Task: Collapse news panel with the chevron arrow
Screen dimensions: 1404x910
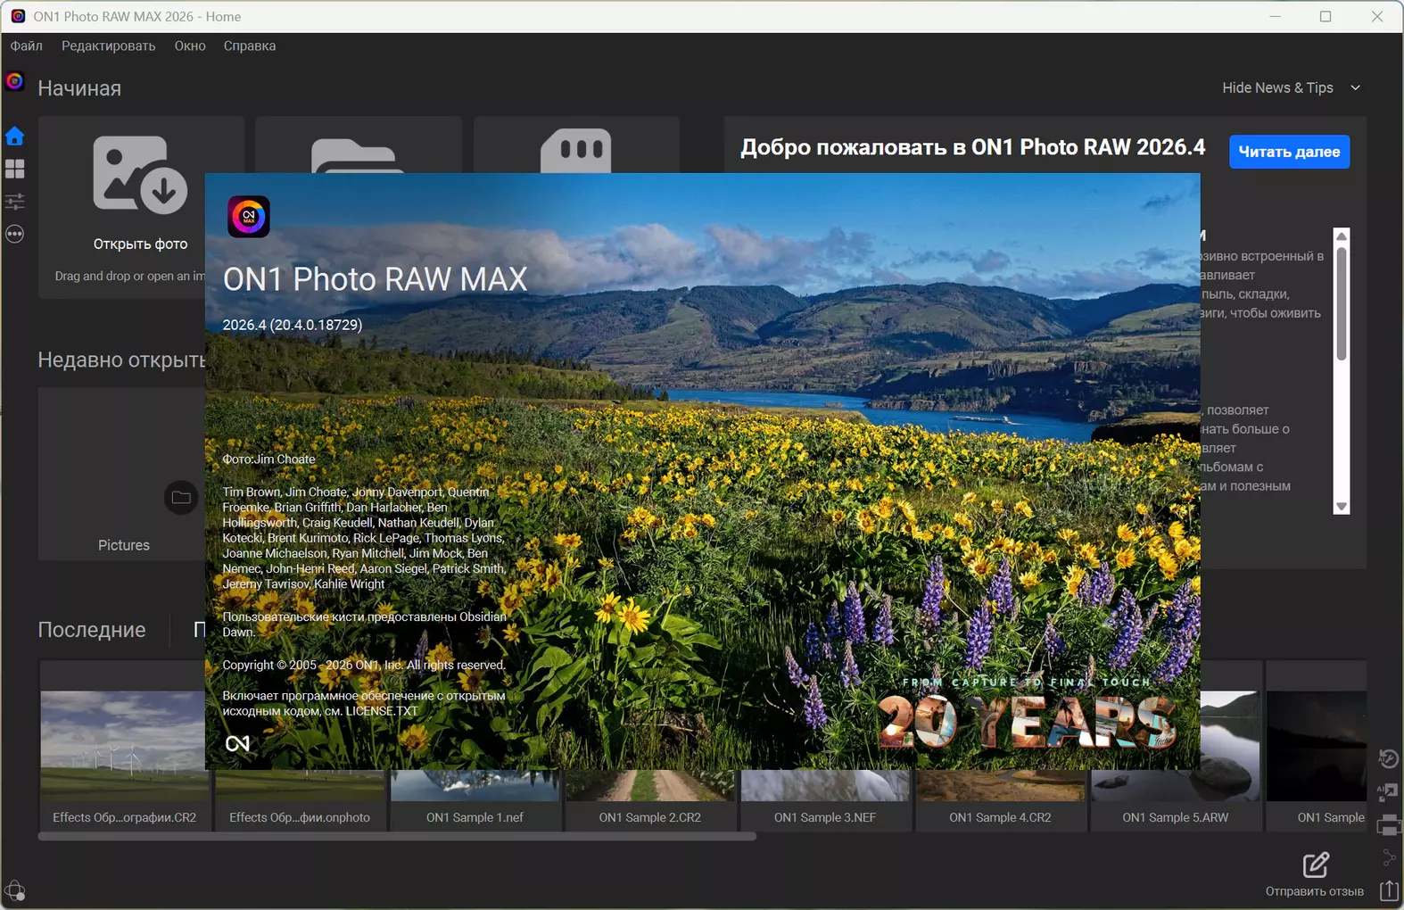Action: click(x=1355, y=87)
